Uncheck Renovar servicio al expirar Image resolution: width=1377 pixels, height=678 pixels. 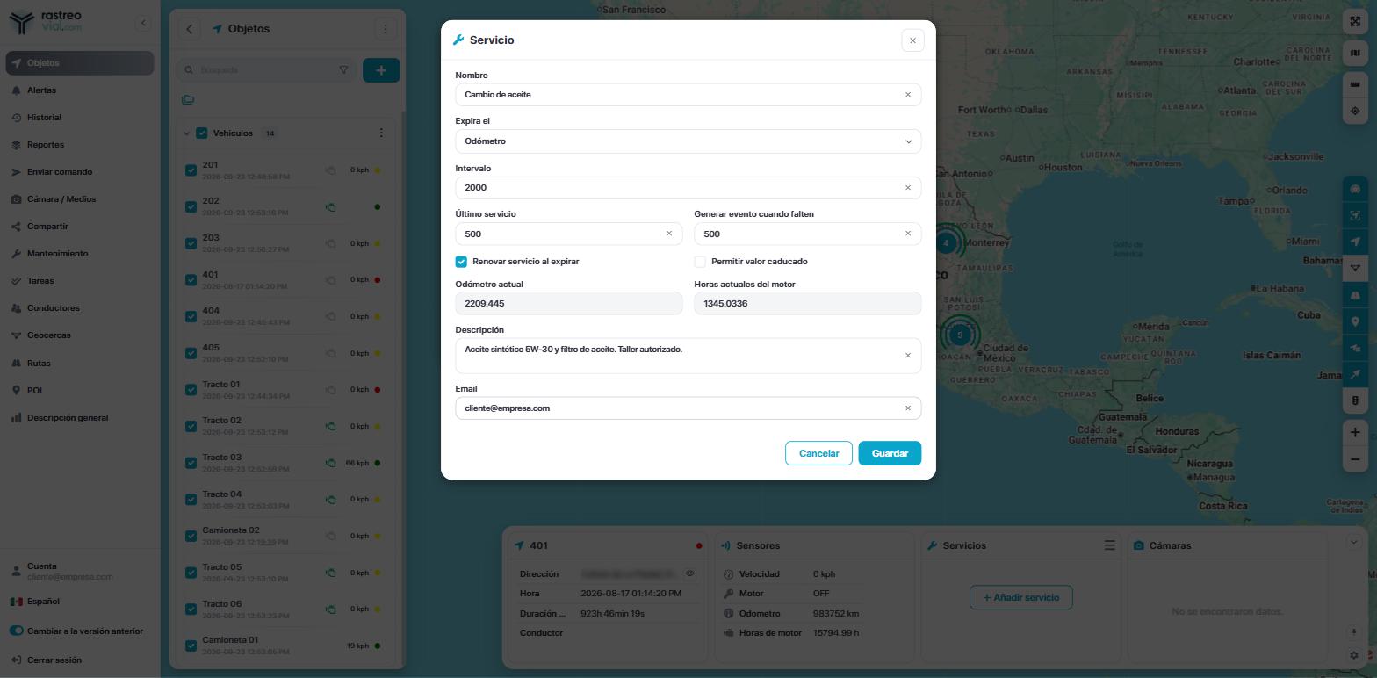[x=461, y=262]
